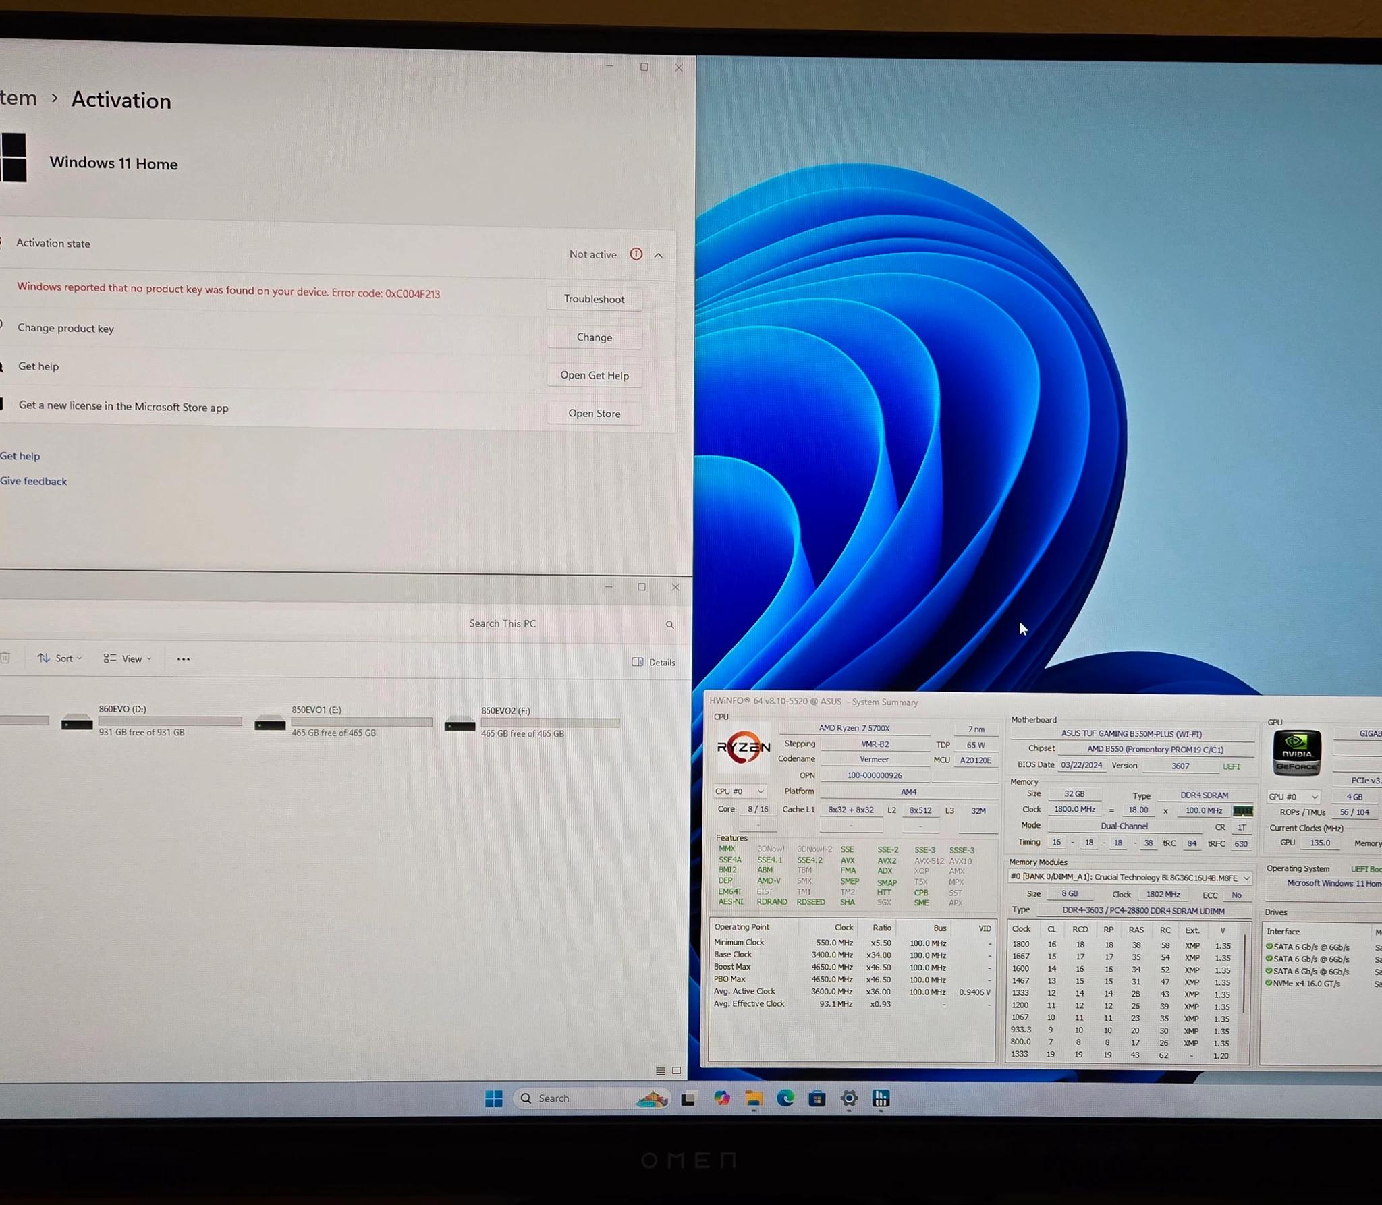Click the 850EVO2 (F:) drive icon

[x=460, y=725]
